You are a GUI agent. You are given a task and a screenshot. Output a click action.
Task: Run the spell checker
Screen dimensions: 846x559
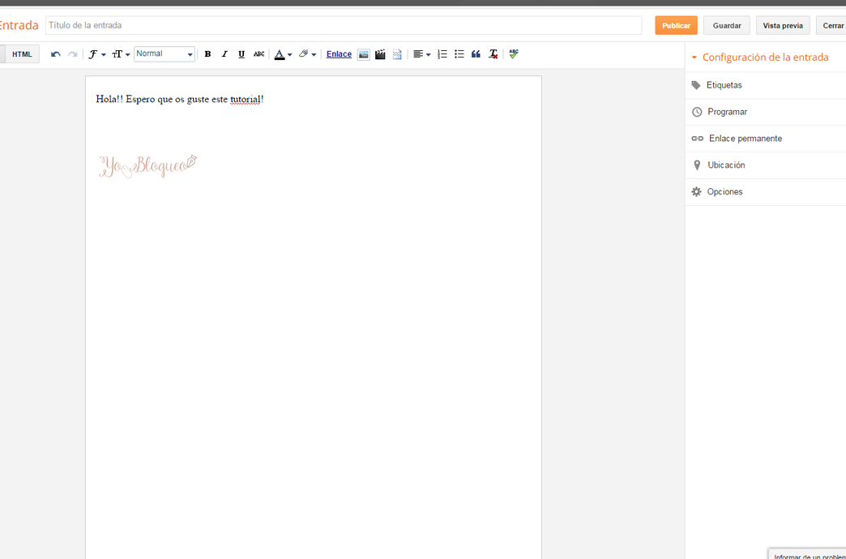point(514,54)
